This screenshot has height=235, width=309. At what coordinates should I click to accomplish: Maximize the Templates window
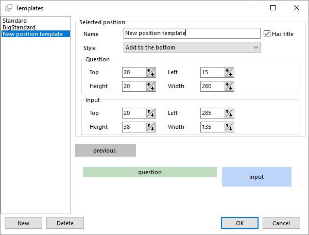pos(273,8)
